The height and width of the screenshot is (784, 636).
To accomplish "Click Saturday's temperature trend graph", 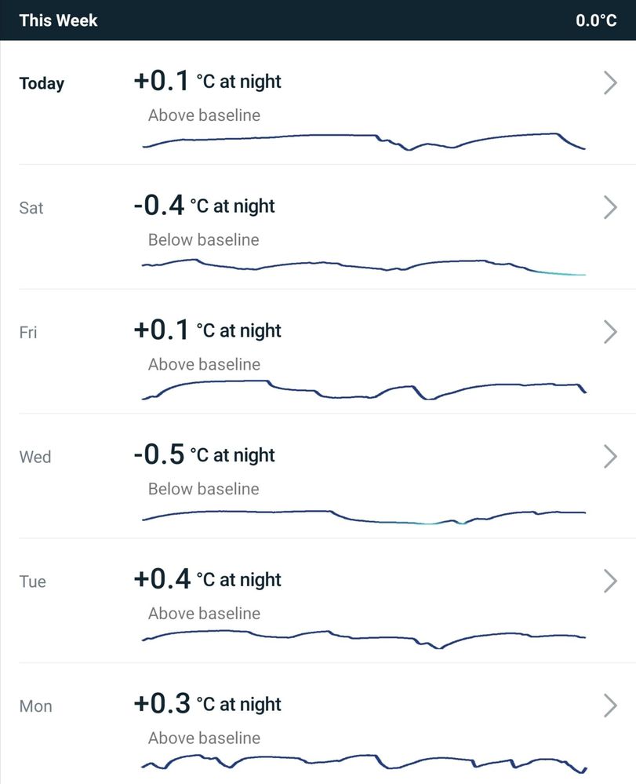I will pyautogui.click(x=364, y=266).
